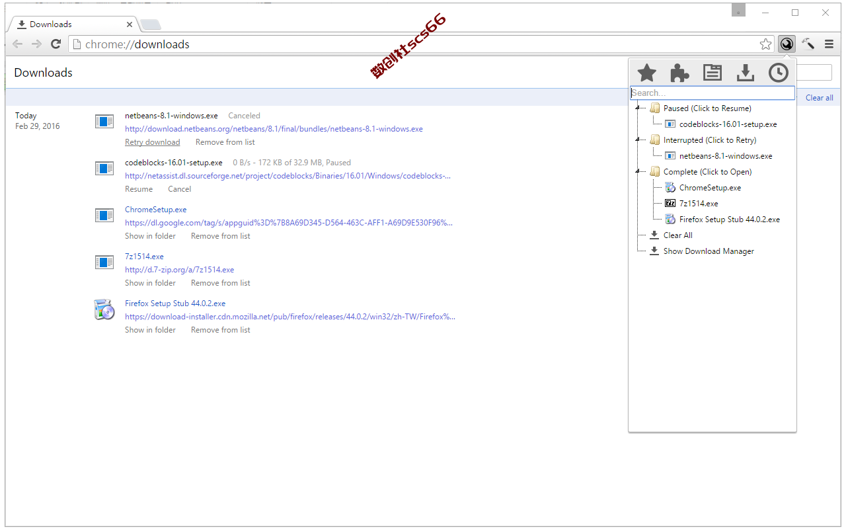Show Firefox Setup Stub in folder
Screen dimensions: 846x529
coord(150,330)
